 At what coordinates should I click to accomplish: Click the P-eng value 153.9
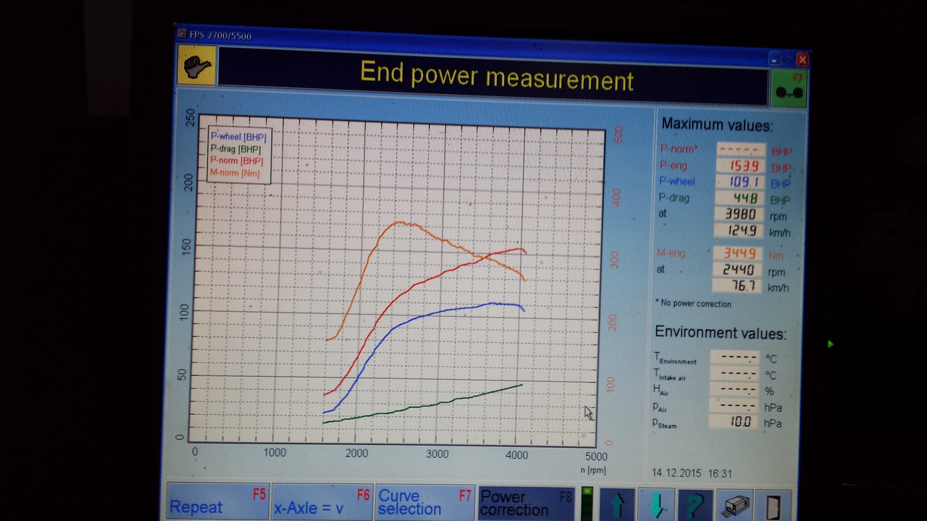[x=739, y=166]
